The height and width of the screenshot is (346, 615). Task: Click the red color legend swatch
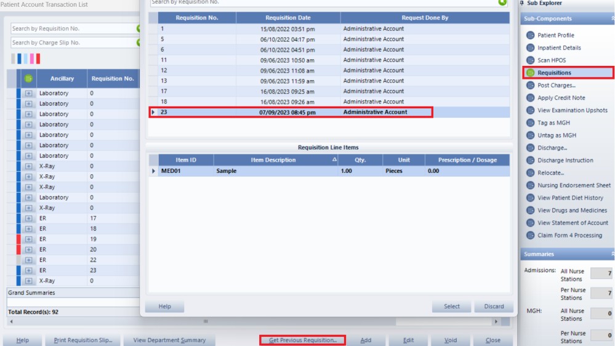click(38, 59)
